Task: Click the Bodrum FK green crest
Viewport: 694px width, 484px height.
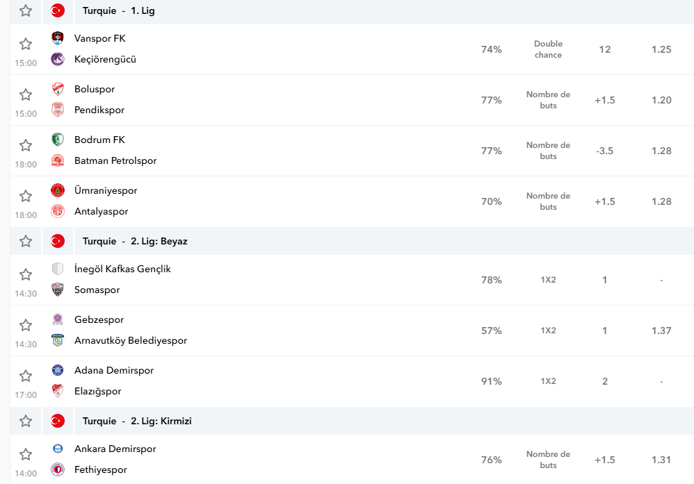Action: [58, 140]
